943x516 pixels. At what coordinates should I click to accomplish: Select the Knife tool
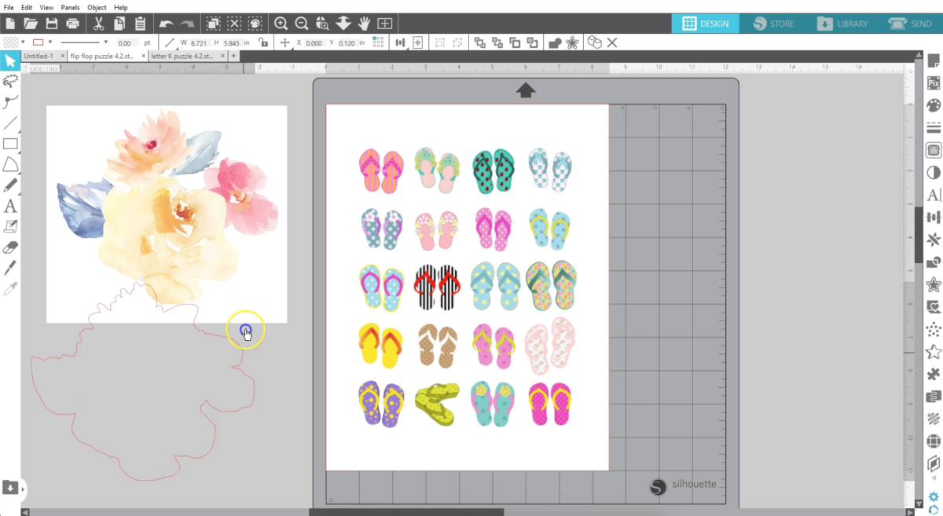coord(10,268)
